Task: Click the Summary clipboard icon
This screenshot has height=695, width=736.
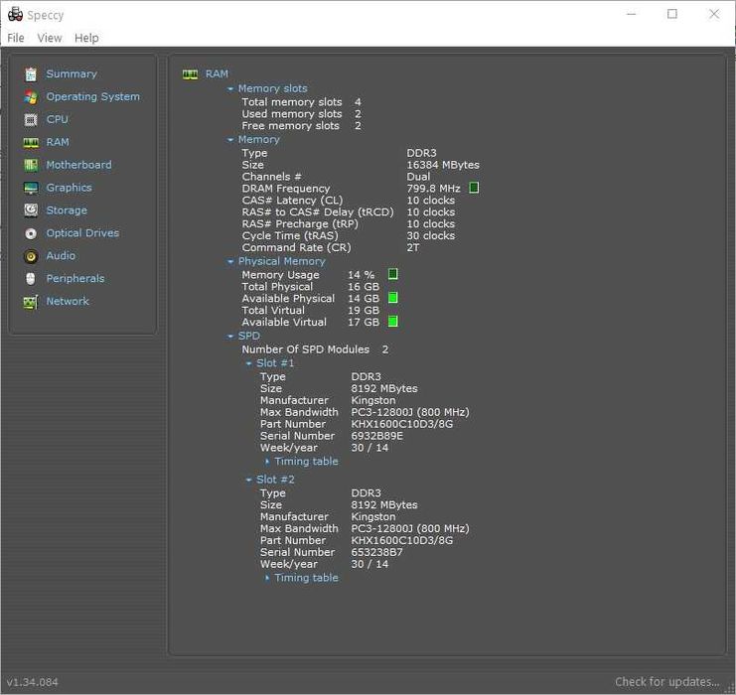Action: pos(31,74)
